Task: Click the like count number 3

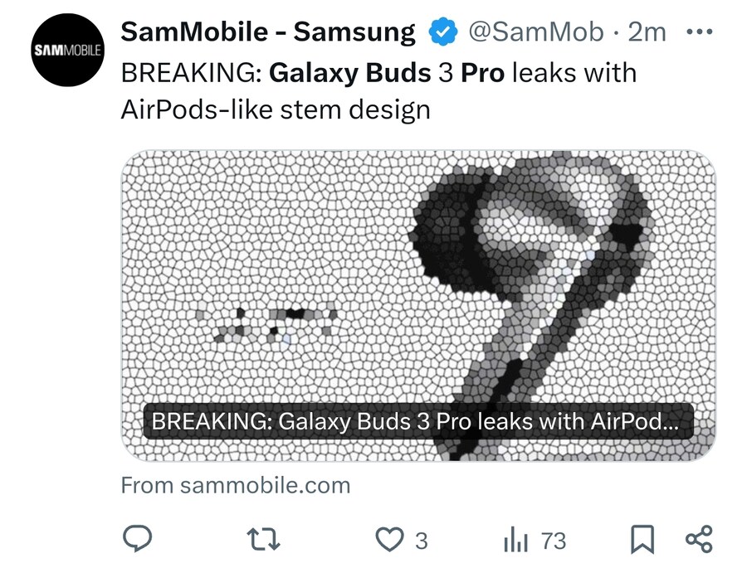Action: [421, 541]
